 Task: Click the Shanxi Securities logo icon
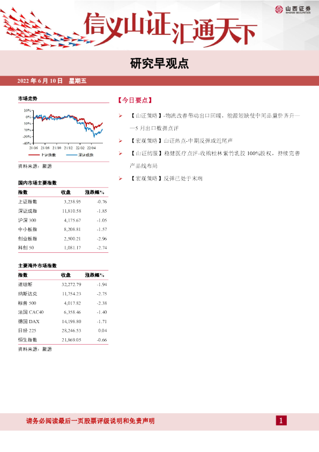279,9
